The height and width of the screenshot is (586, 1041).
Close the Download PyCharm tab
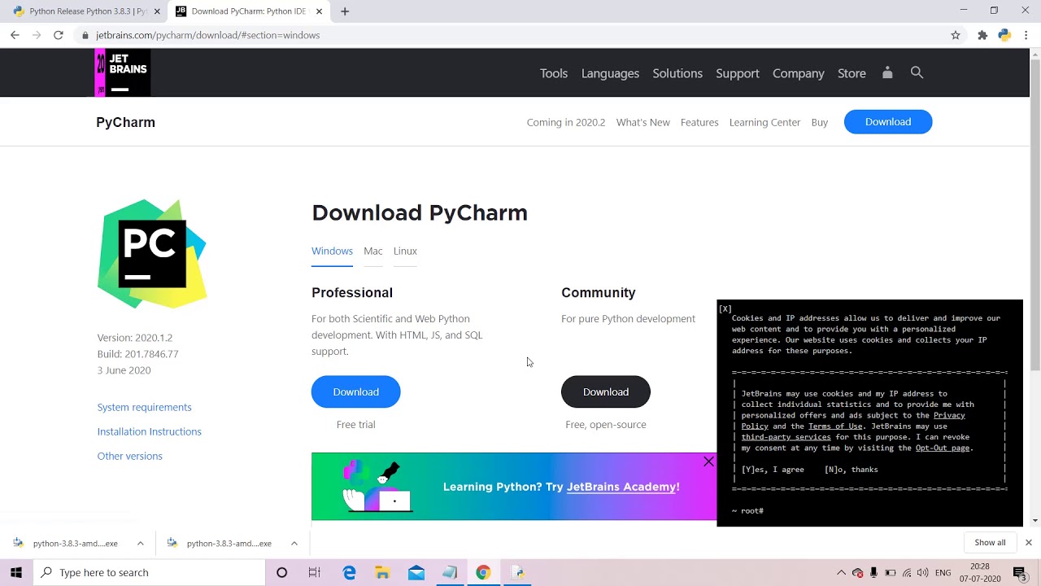319,11
